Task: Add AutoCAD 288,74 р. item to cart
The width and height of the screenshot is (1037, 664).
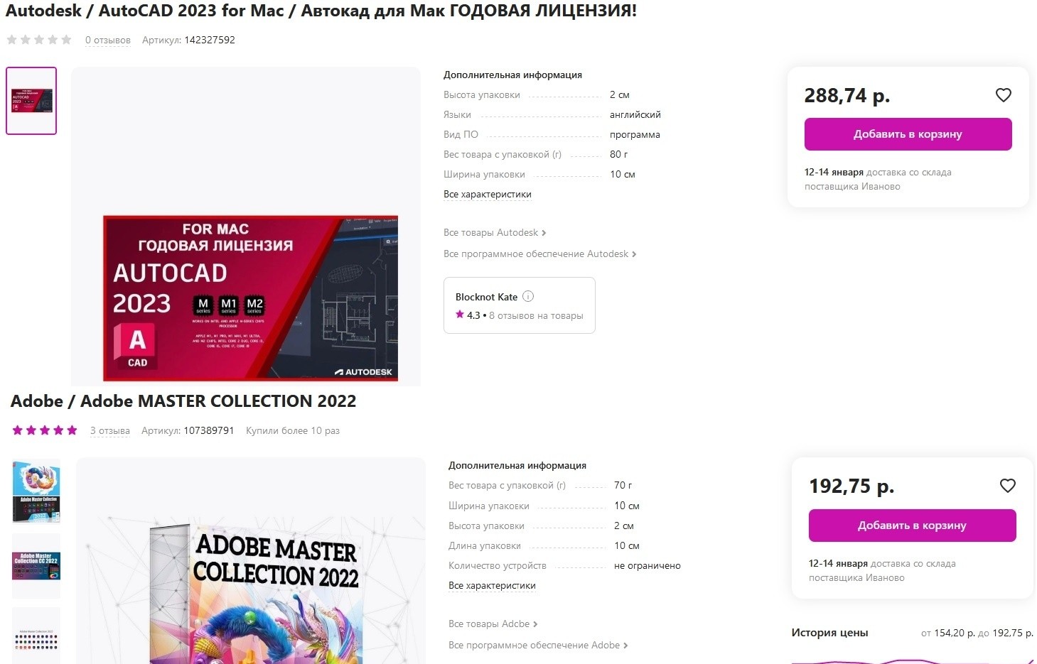Action: click(908, 134)
